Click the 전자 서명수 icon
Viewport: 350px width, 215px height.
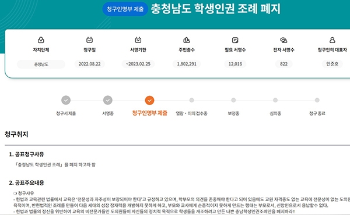point(283,40)
